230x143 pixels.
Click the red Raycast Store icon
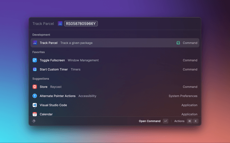(35, 87)
